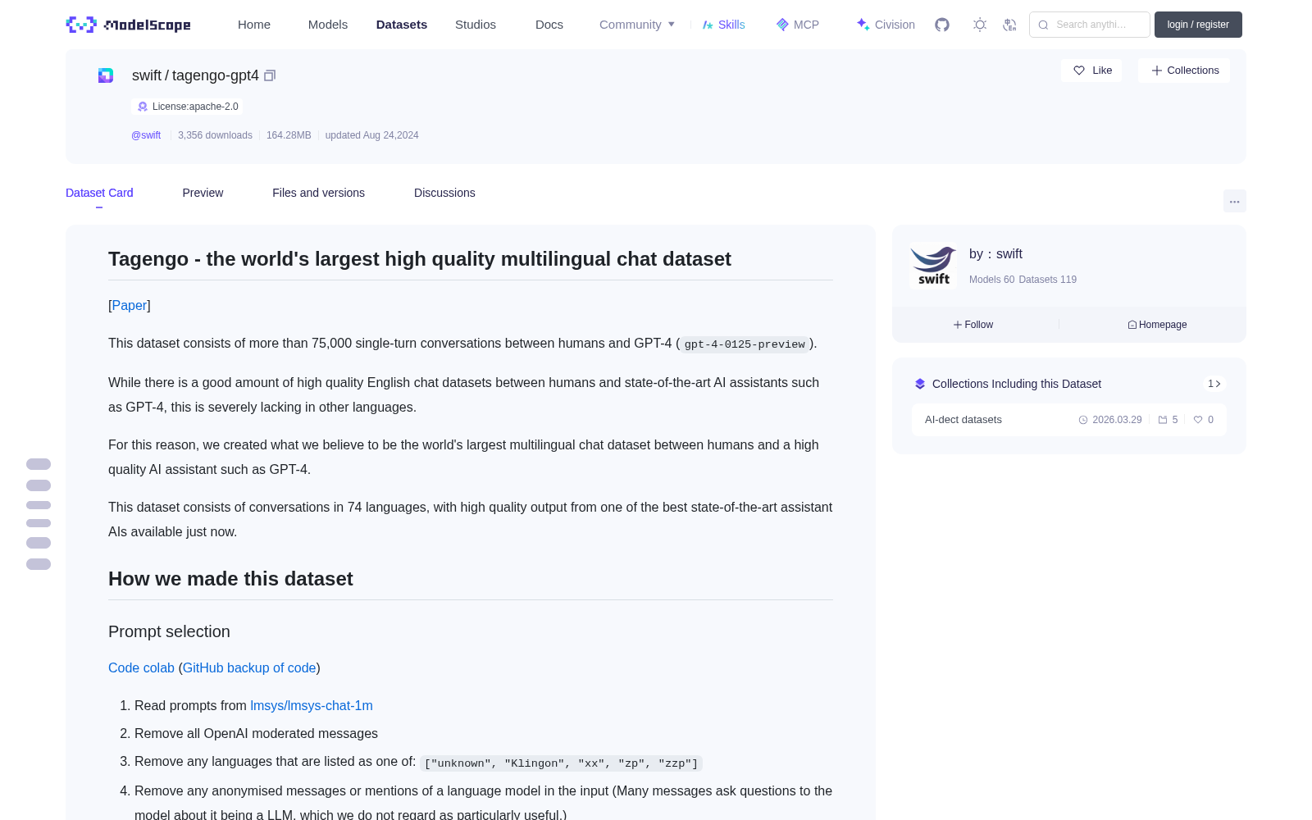The width and height of the screenshot is (1312, 820).
Task: Click updated Aug 24,2024 text
Action: pyautogui.click(x=371, y=135)
